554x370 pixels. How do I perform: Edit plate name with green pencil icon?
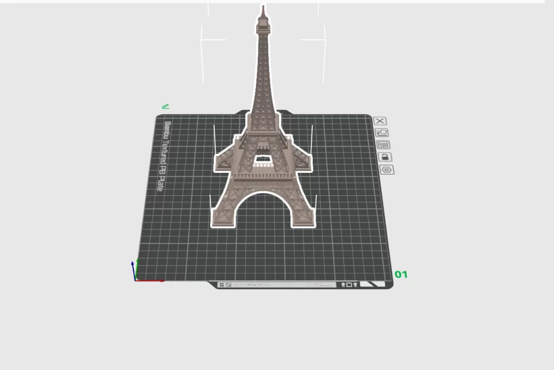coord(166,106)
